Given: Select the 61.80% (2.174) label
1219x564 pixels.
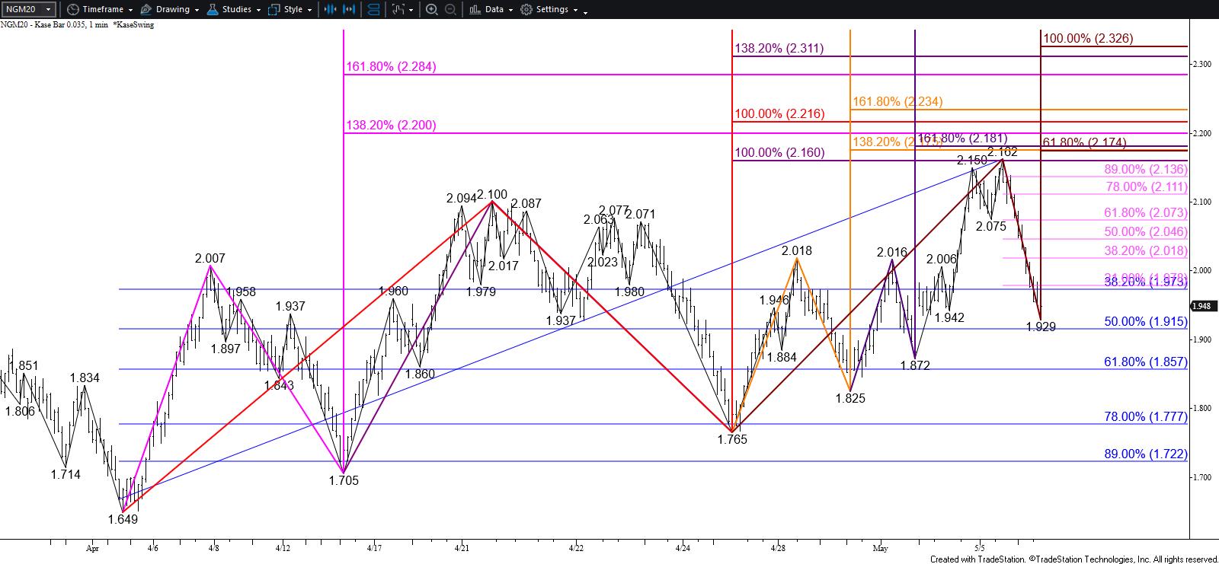Looking at the screenshot, I should click(x=1084, y=143).
